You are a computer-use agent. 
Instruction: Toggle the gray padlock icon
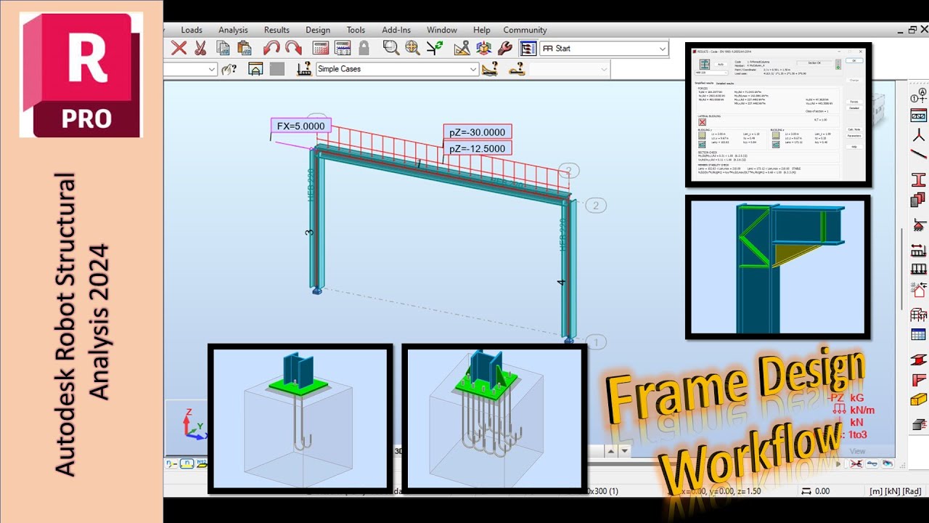364,48
